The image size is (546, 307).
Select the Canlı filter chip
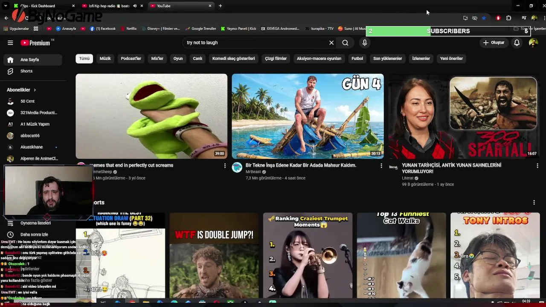[x=197, y=58]
